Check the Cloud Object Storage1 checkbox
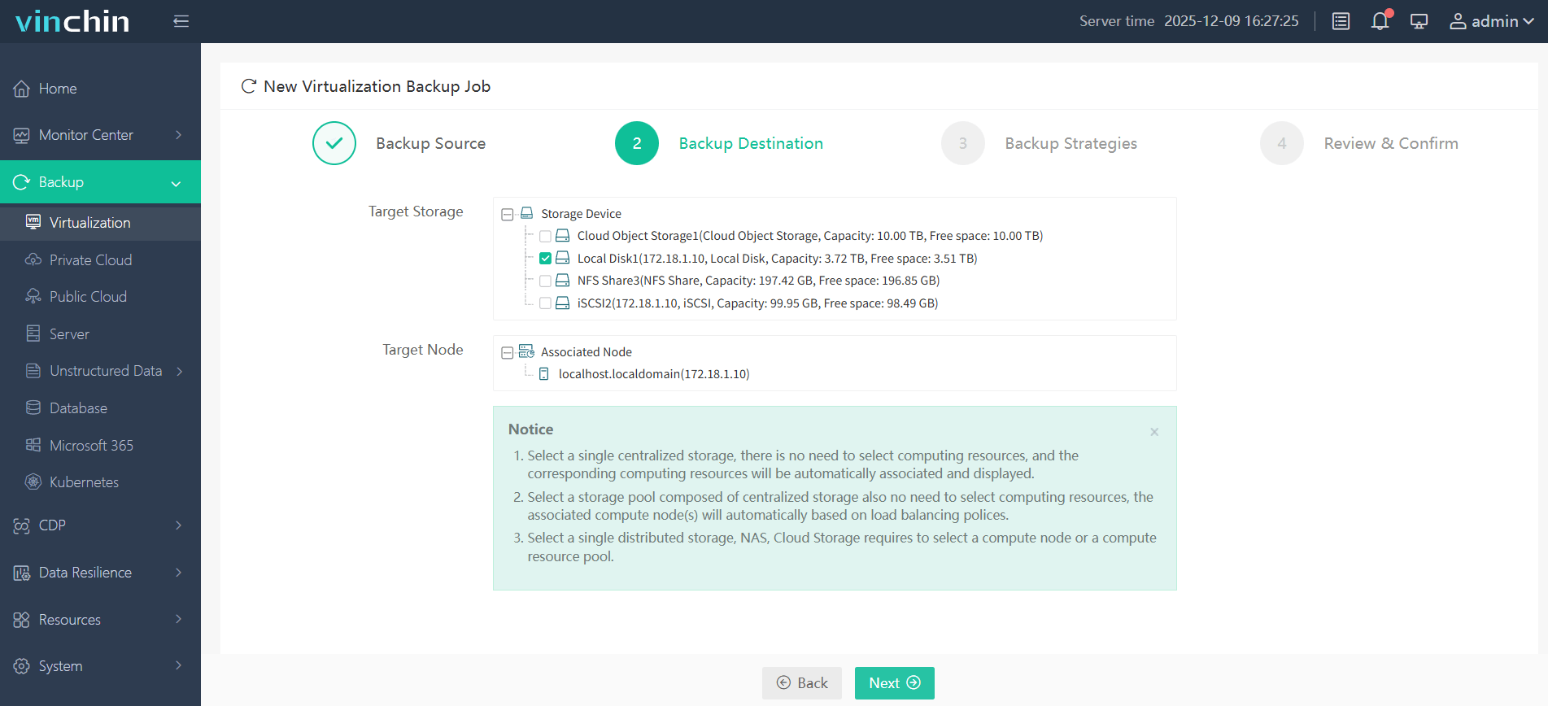1548x706 pixels. (x=545, y=236)
